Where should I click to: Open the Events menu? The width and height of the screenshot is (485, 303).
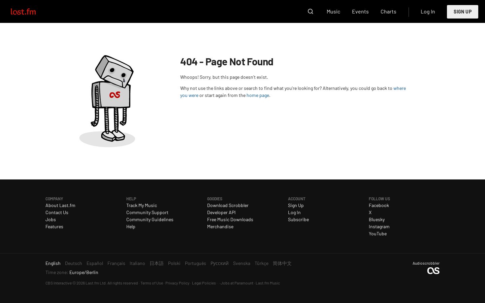(360, 11)
